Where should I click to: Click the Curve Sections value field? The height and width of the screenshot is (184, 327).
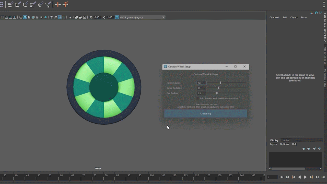[x=201, y=88]
